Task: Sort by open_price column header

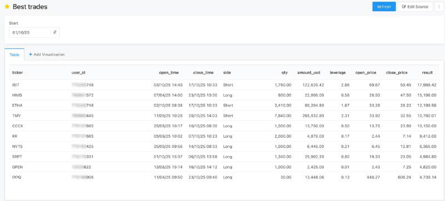Action: pyautogui.click(x=366, y=73)
